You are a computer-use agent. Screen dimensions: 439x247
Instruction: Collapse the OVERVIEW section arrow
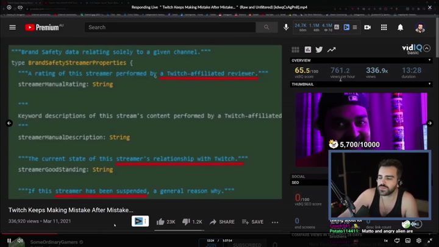coord(429,60)
